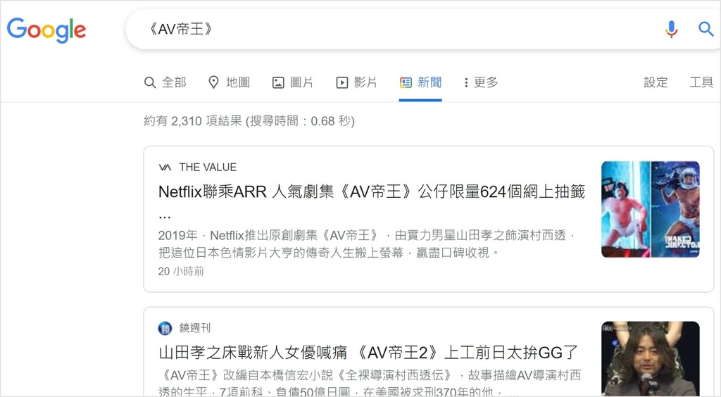Screen dimensions: 721x397
Task: Click THE VALUE source favicon
Action: click(165, 168)
